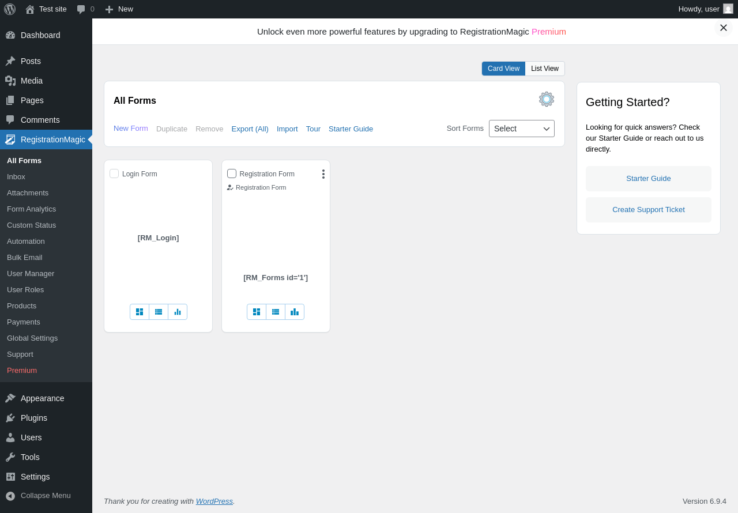Dismiss the Premium upgrade banner
This screenshot has width=738, height=513.
(x=724, y=28)
